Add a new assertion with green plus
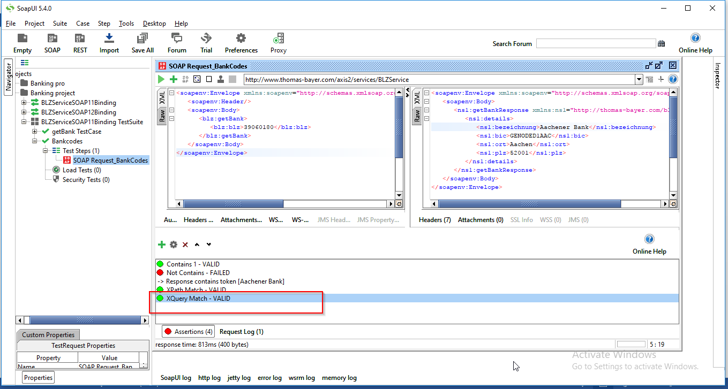 tap(162, 245)
